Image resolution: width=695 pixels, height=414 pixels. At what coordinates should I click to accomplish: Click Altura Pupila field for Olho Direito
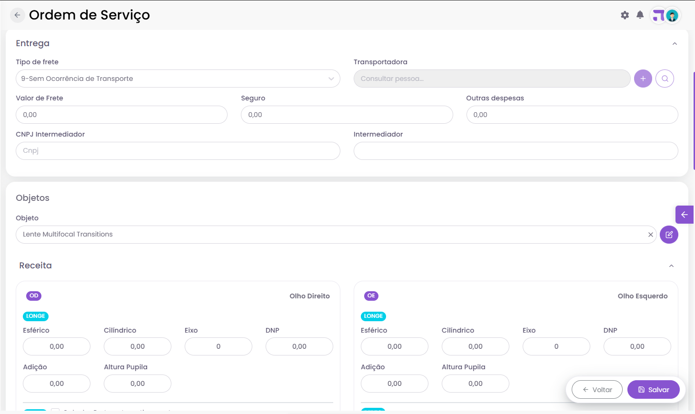tap(138, 384)
